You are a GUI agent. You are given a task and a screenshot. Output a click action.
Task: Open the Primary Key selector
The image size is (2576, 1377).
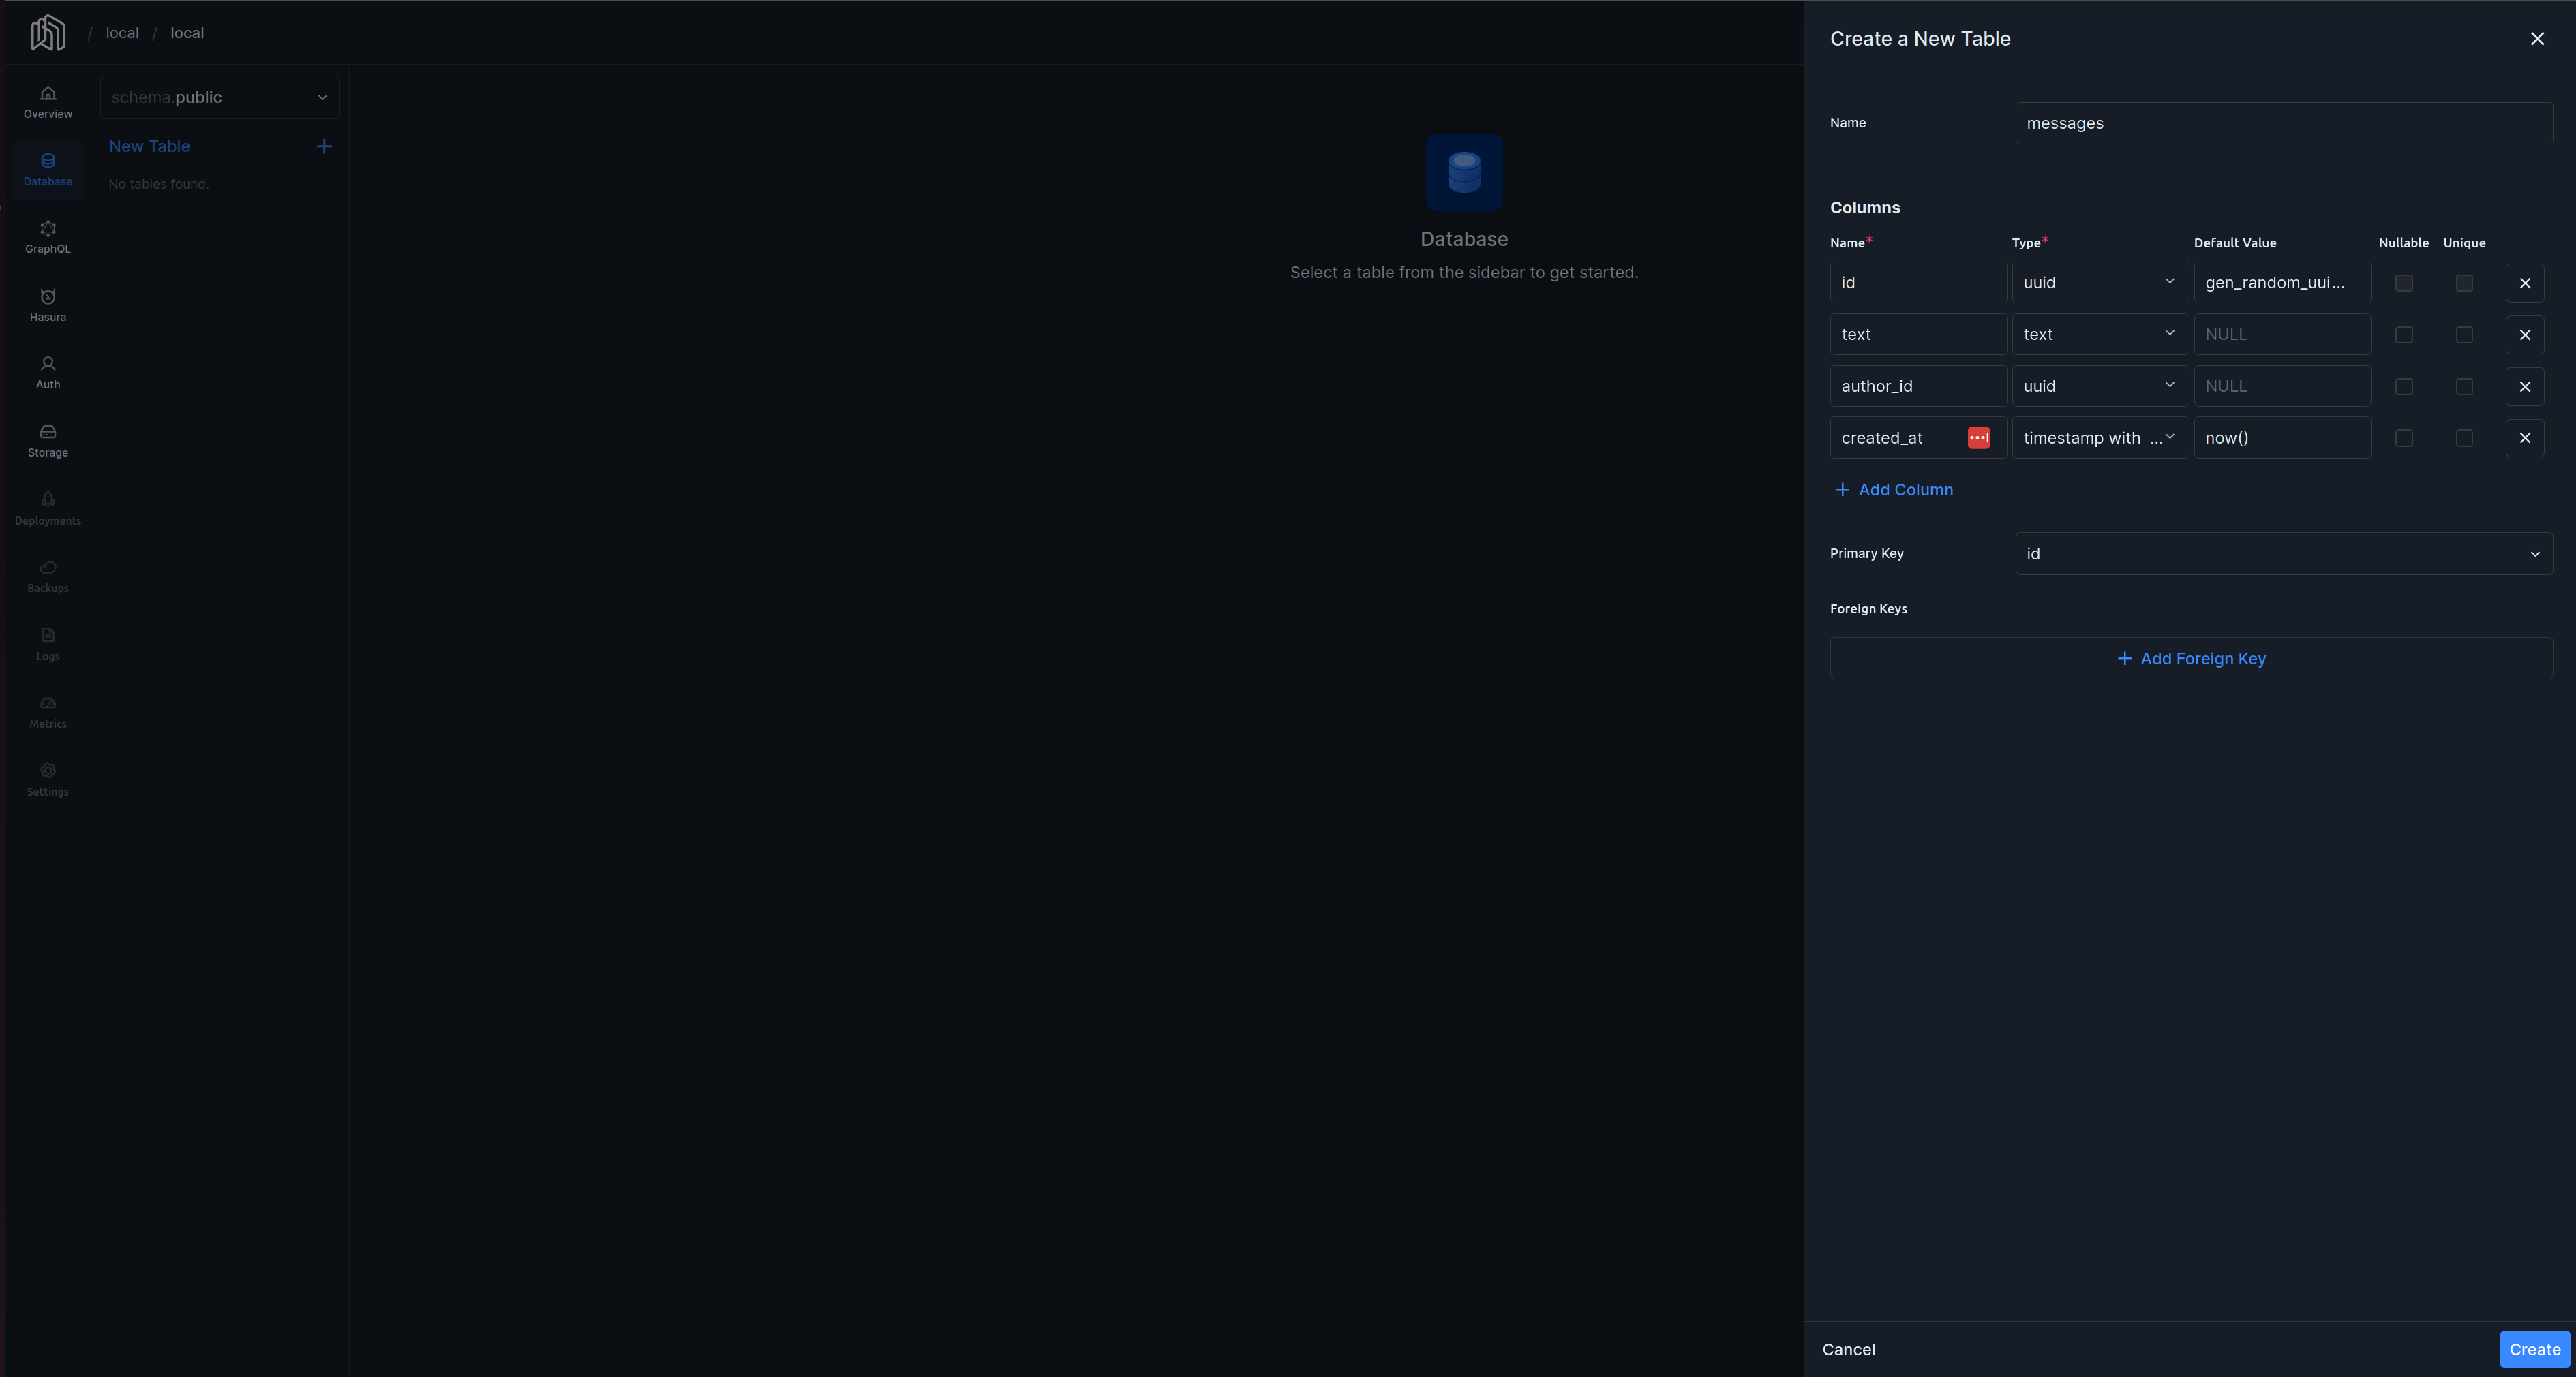point(2283,553)
